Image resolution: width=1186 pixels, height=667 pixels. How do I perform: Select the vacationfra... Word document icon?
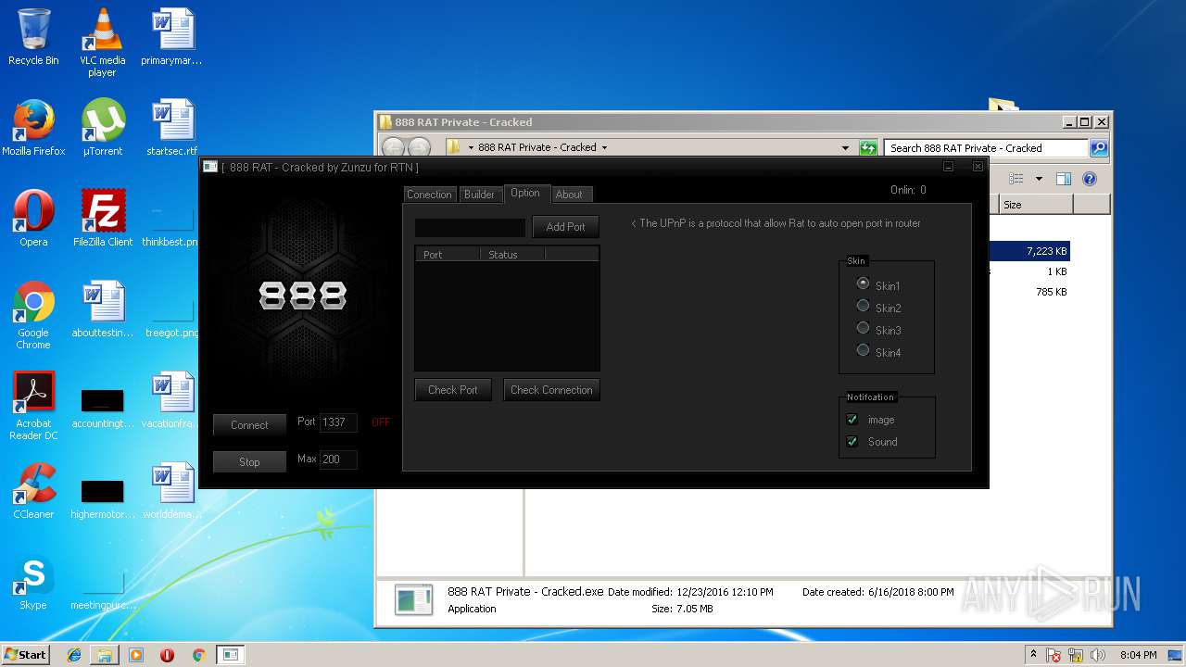coord(172,400)
